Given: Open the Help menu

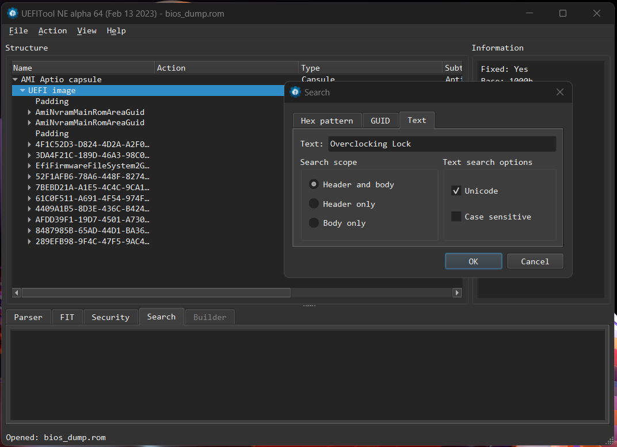Looking at the screenshot, I should [x=116, y=30].
